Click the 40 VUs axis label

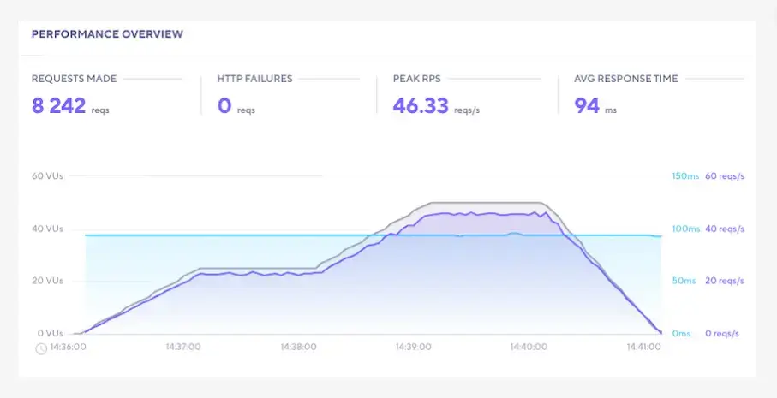(48, 229)
